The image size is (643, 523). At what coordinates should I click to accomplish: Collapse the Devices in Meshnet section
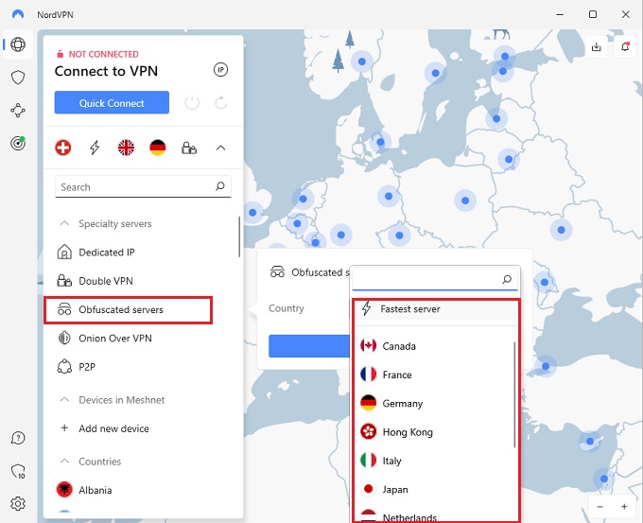[x=64, y=399]
